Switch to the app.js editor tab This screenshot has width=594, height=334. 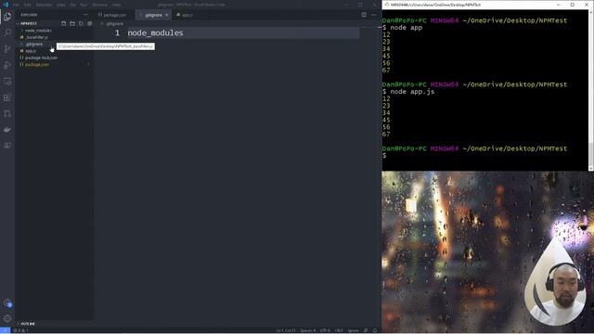click(x=187, y=15)
